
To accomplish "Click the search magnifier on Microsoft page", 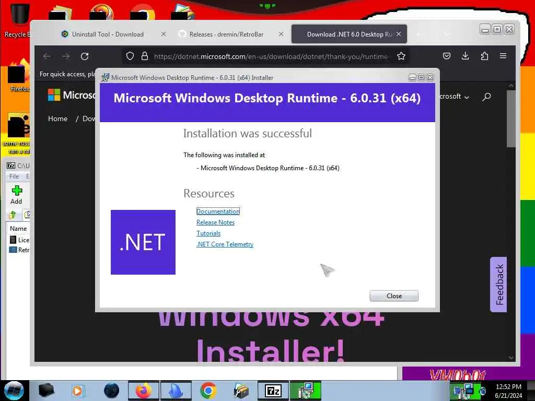I will click(x=486, y=97).
